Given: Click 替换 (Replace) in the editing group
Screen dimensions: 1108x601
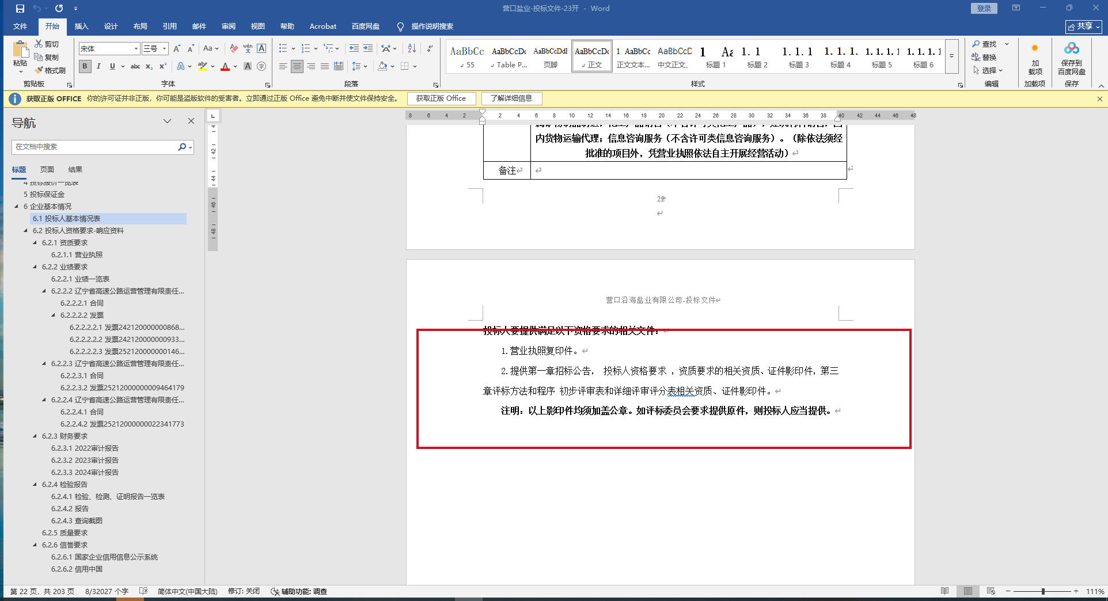Looking at the screenshot, I should 984,57.
